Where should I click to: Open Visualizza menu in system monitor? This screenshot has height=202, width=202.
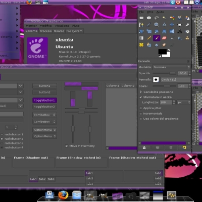[x=62, y=26]
